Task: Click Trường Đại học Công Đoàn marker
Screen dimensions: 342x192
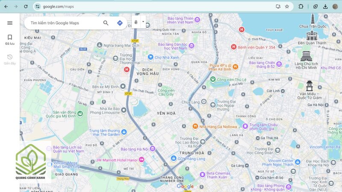Action: (x=277, y=150)
